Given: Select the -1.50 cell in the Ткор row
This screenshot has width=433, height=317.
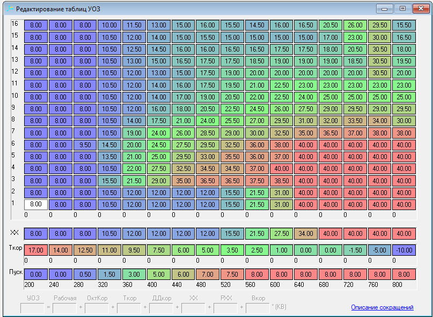Looking at the screenshot, I should click(355, 250).
